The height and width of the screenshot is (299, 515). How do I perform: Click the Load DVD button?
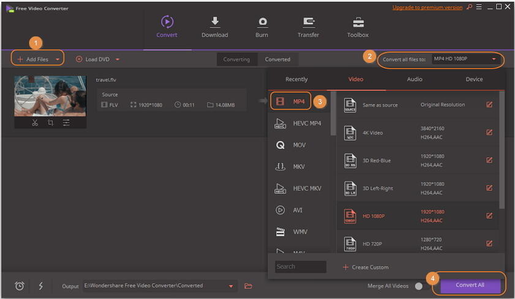pos(93,59)
